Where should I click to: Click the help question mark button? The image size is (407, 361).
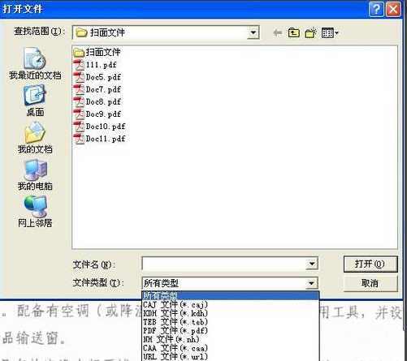pos(376,10)
